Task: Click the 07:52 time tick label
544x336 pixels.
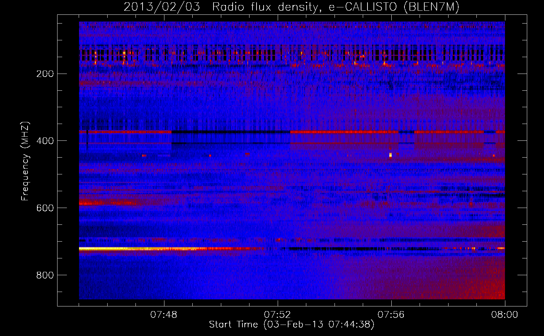Action: 277,315
